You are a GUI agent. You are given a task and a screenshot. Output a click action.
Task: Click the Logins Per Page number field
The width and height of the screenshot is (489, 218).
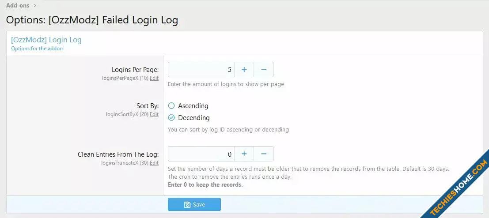(x=201, y=69)
